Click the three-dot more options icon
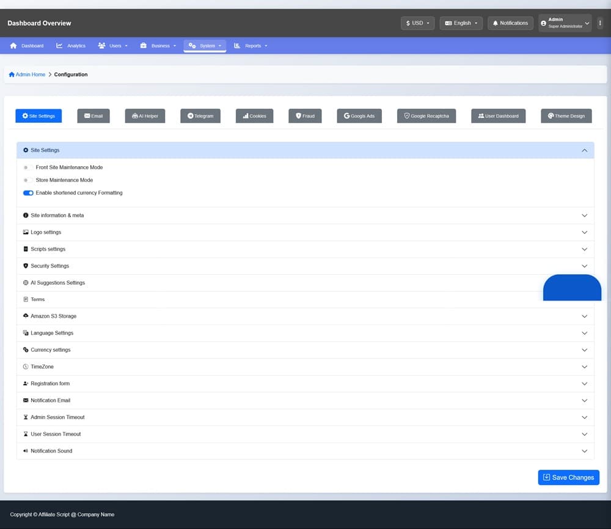The height and width of the screenshot is (529, 611). (x=600, y=23)
